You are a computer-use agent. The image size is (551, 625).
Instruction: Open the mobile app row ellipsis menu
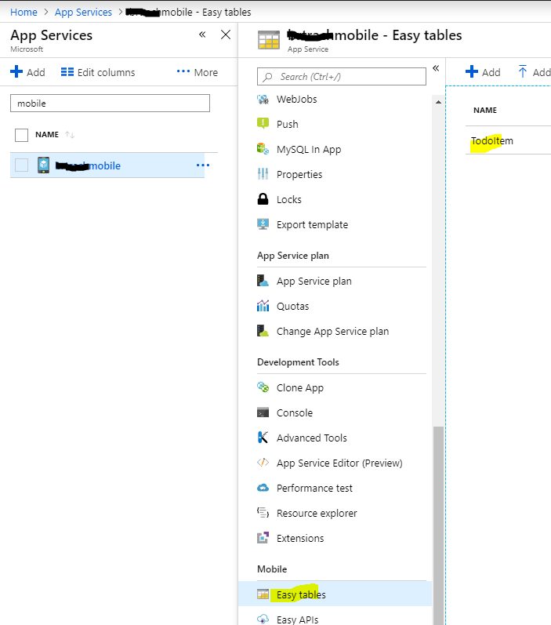(203, 165)
